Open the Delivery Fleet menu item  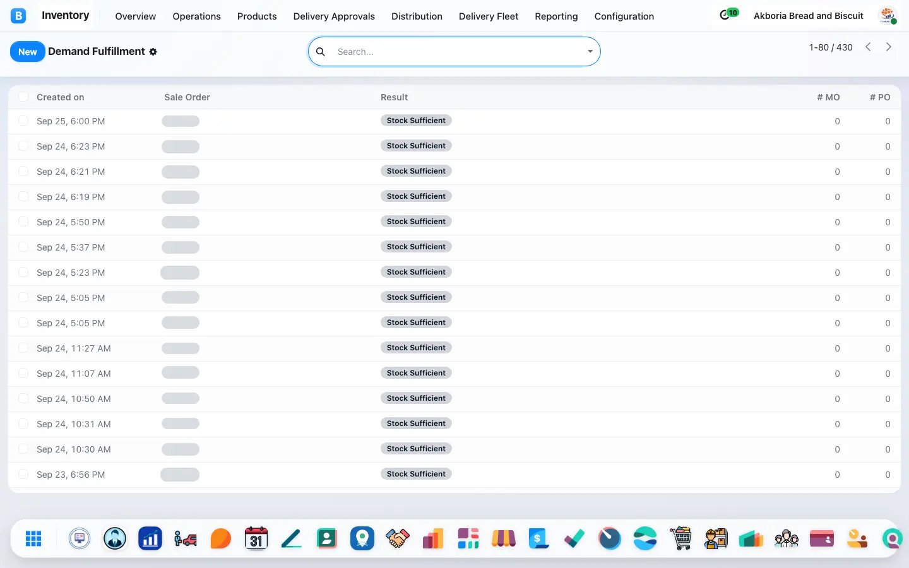click(489, 16)
